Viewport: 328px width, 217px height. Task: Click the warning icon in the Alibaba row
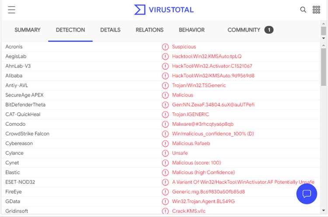(165, 76)
